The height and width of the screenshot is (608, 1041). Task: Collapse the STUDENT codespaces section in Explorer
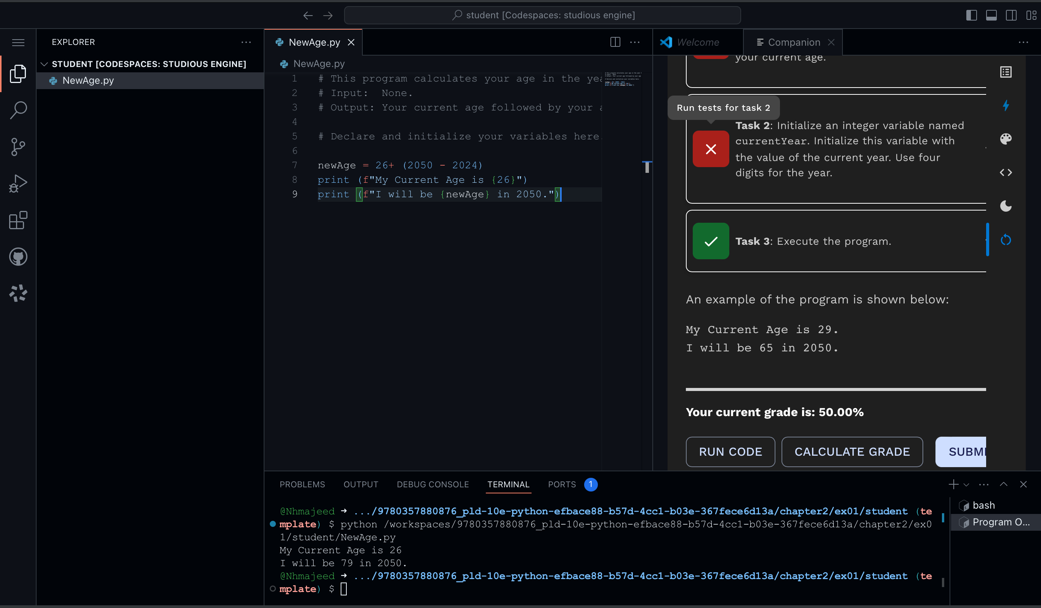[x=44, y=64]
